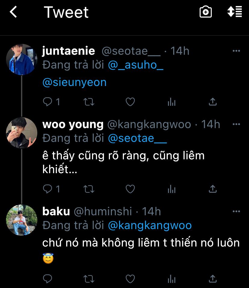Share woo young's tweet
Image resolution: width=249 pixels, height=288 pixels.
[x=213, y=189]
